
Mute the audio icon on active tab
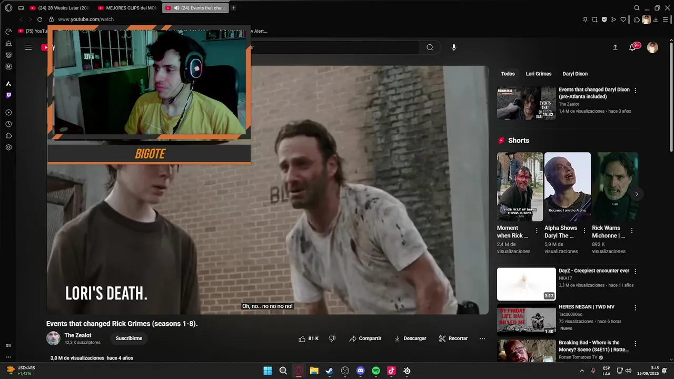177,8
